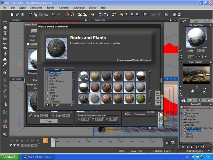Click the Redo arrow in toolbar
213x160 pixels.
pyautogui.click(x=59, y=15)
